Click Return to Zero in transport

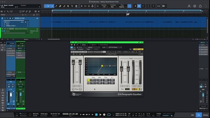coord(92,115)
